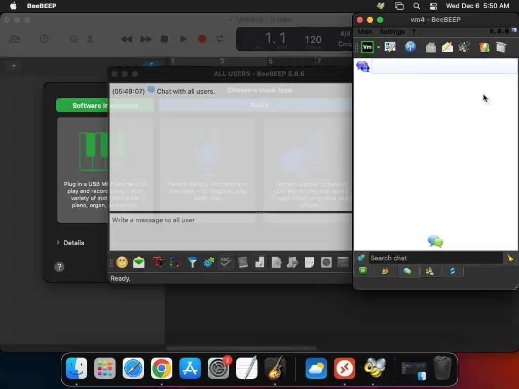Switch to the users (two people) tab

[385, 271]
